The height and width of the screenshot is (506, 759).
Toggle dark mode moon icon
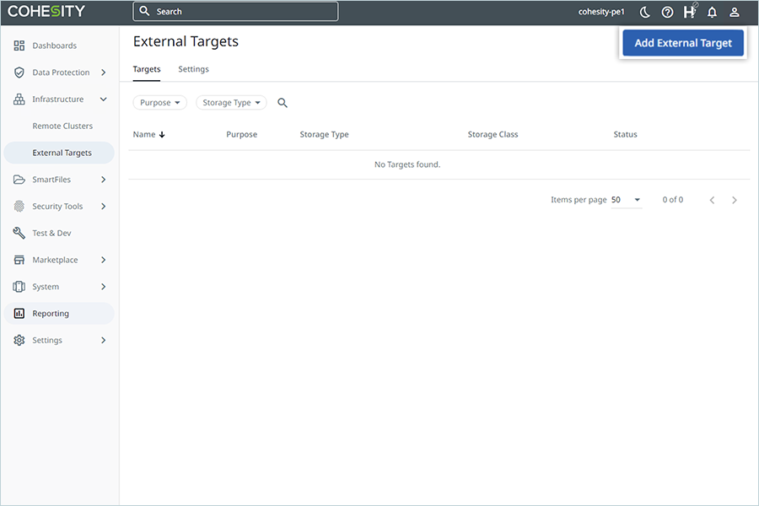tap(645, 12)
